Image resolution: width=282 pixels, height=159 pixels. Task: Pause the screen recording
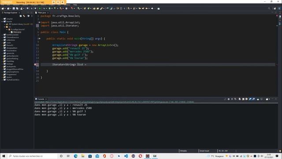click(58, 2)
